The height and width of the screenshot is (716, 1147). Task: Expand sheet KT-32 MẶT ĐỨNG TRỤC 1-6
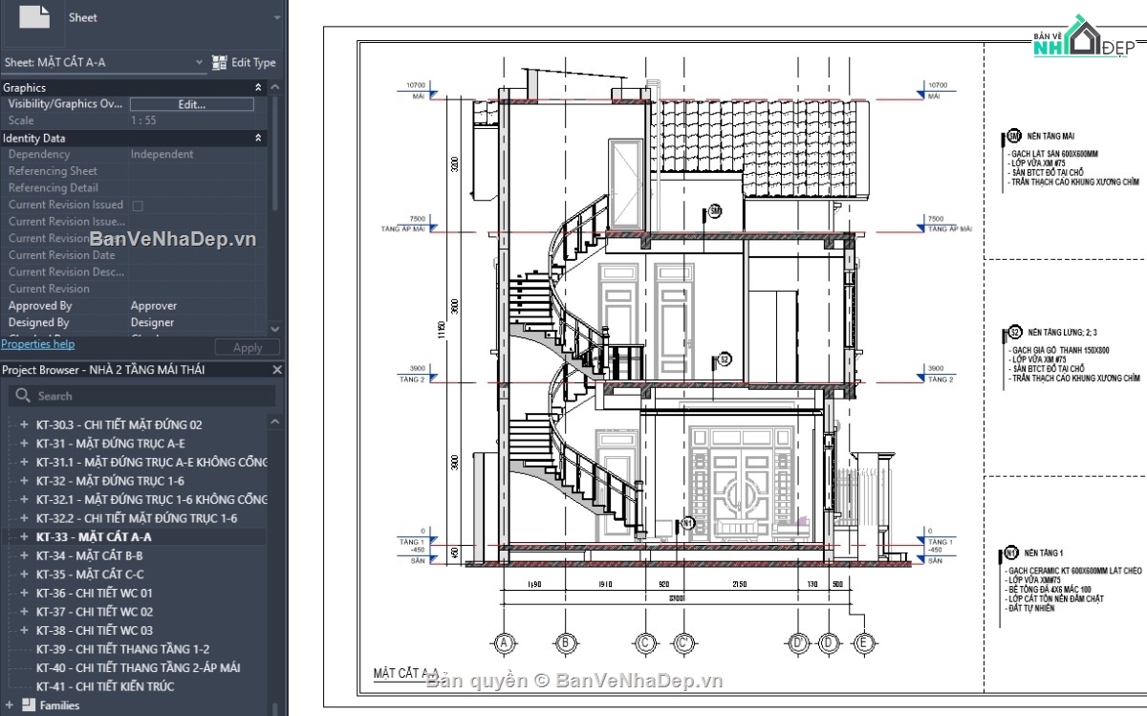point(24,481)
